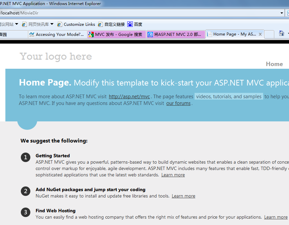This screenshot has width=289, height=225.
Task: Click the Home navigation menu link
Action: [x=274, y=64]
